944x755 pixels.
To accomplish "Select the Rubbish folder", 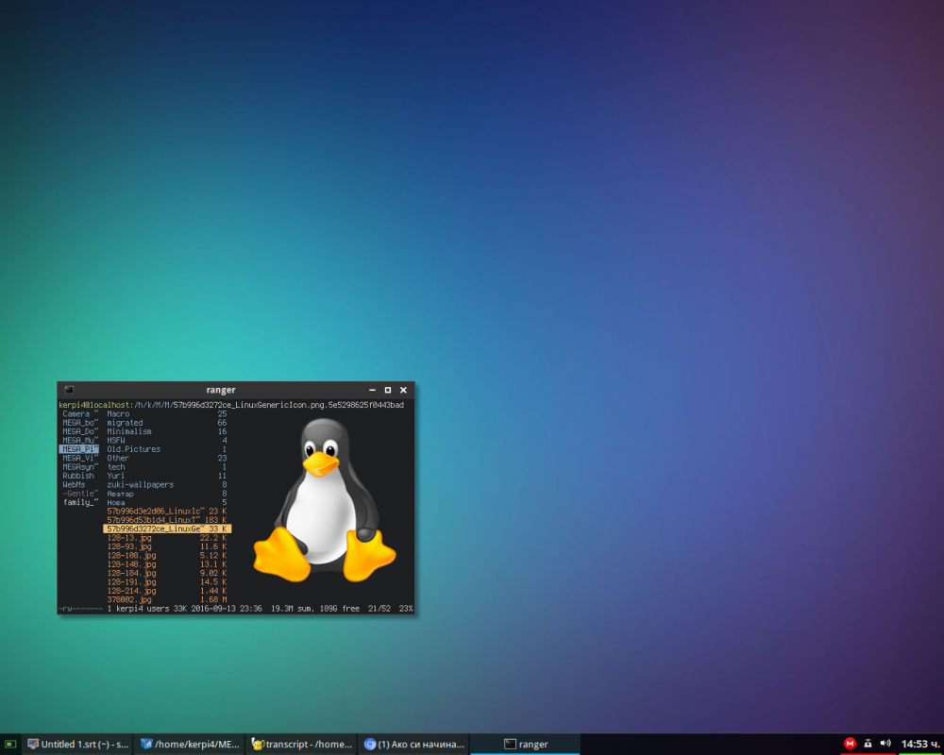I will tap(79, 476).
